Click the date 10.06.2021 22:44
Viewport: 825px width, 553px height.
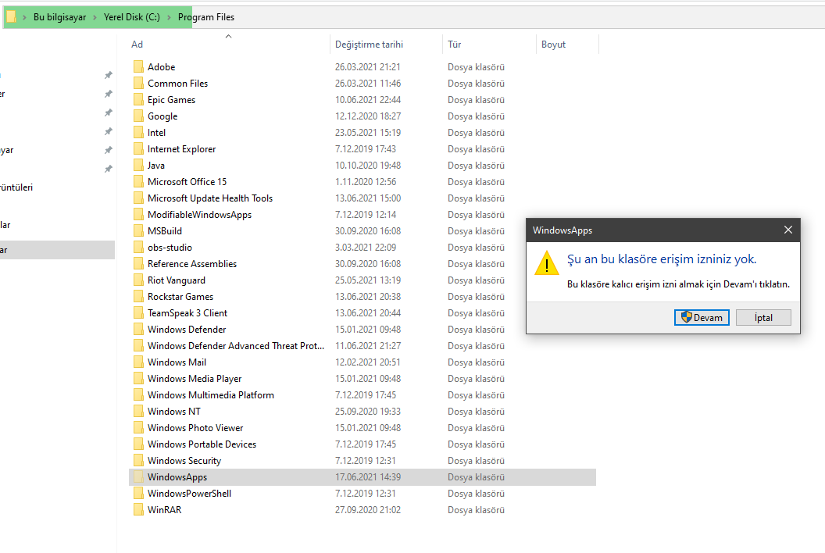click(x=368, y=99)
